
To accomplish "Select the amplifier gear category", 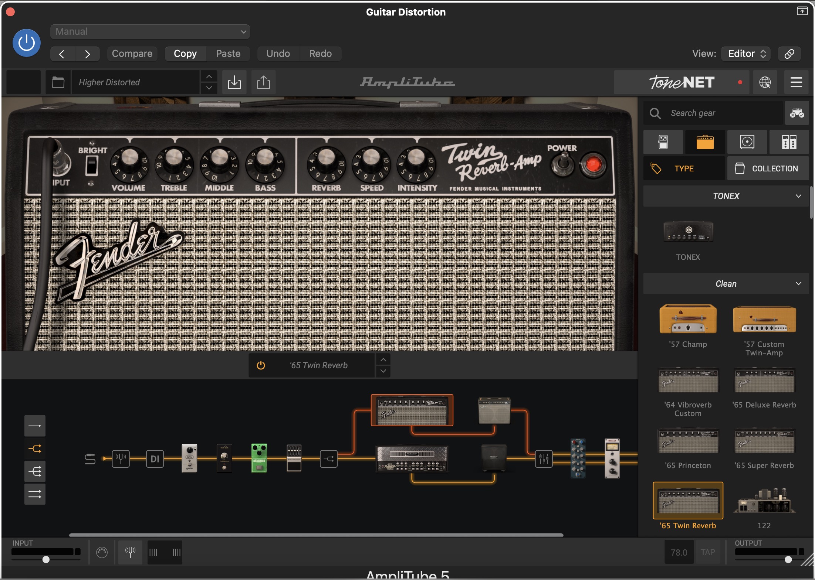I will pyautogui.click(x=705, y=142).
